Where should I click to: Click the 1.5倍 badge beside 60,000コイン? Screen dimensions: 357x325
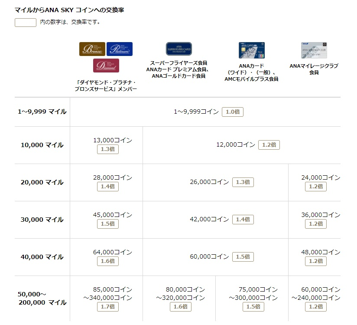pos(243,257)
